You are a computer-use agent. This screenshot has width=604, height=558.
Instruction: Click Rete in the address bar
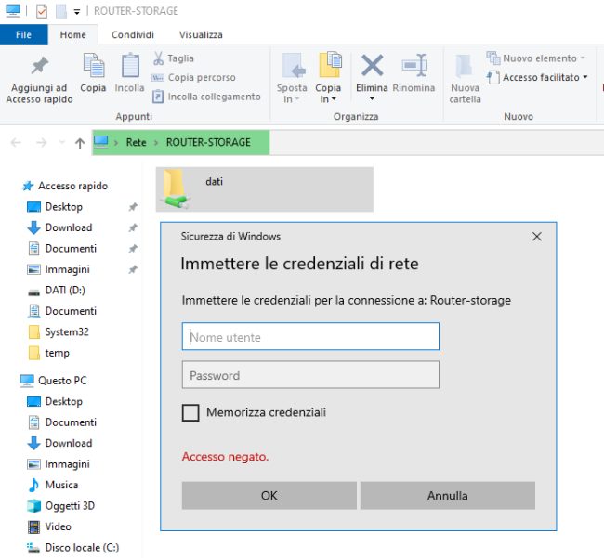click(x=136, y=142)
